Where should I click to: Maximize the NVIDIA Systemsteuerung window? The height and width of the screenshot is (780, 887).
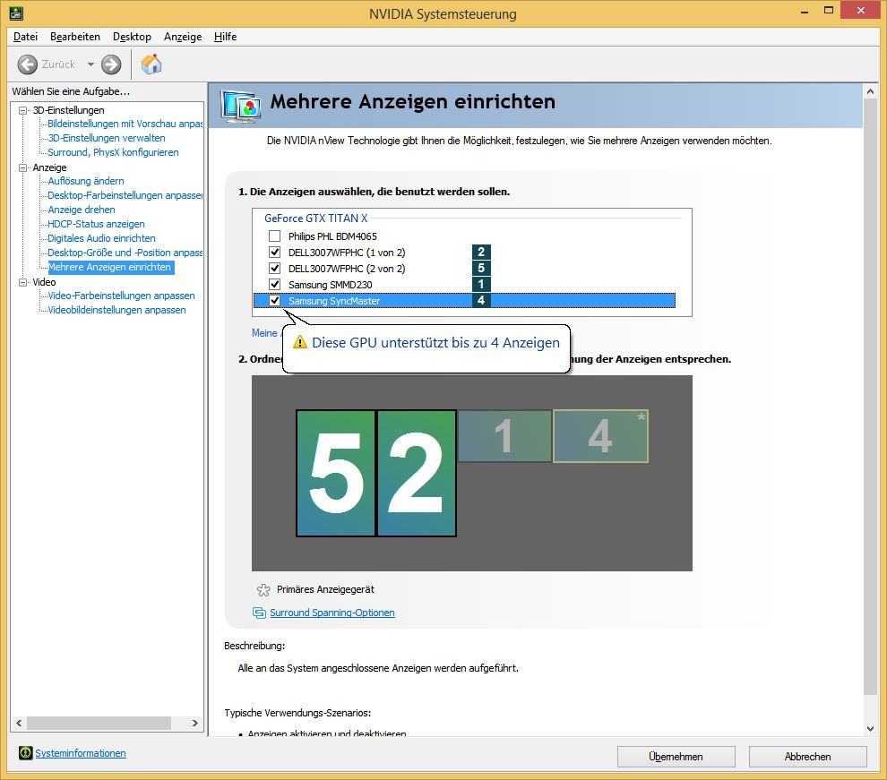tap(829, 10)
